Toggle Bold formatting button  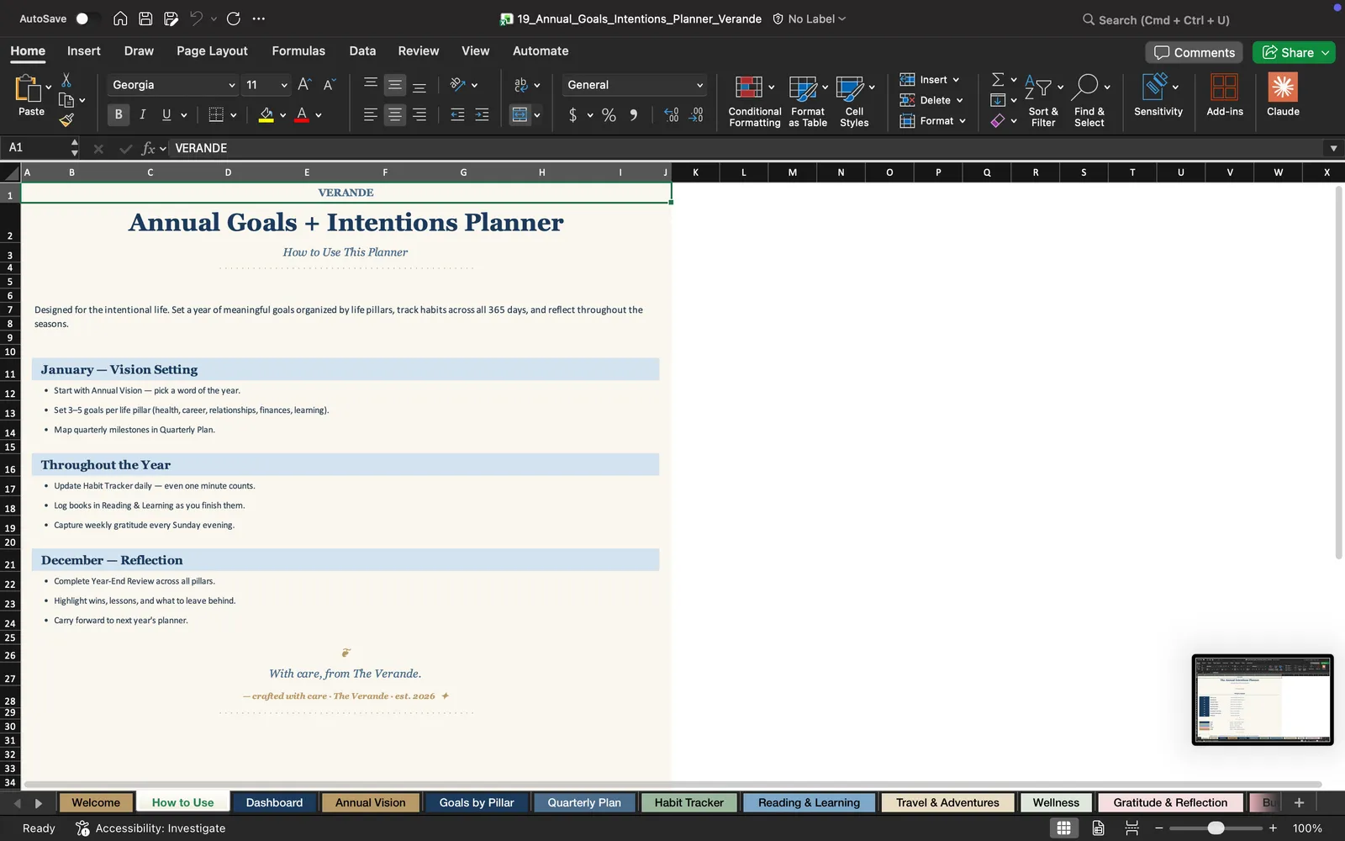[x=119, y=114]
